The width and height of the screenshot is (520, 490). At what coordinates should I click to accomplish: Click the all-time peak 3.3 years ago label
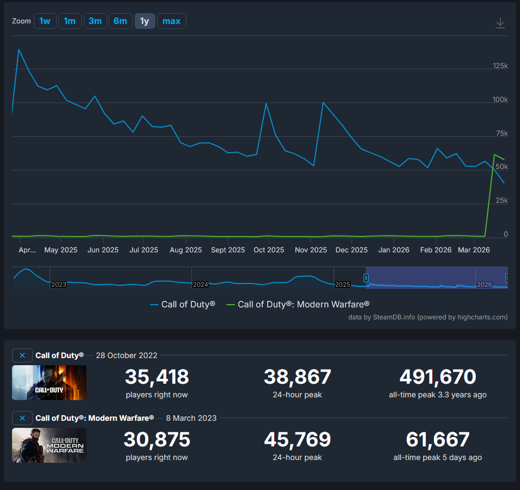(x=438, y=395)
